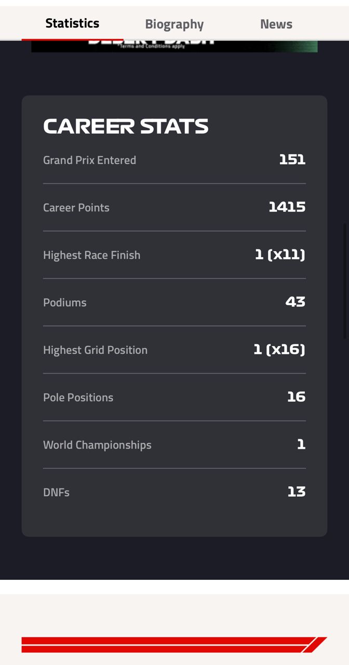Click the Highest Race Finish label
This screenshot has width=349, height=665.
[x=91, y=255]
